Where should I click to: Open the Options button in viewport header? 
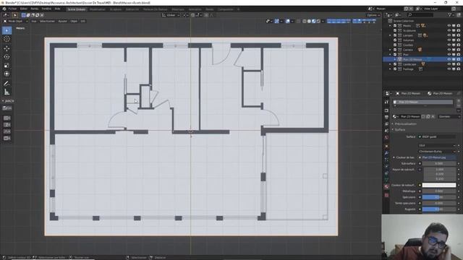tap(373, 15)
